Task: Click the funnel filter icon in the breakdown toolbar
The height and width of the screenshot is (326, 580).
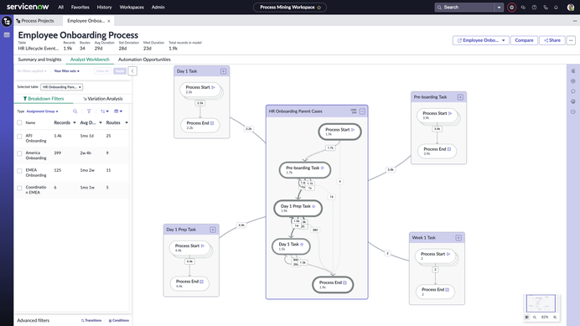Action: point(89,111)
